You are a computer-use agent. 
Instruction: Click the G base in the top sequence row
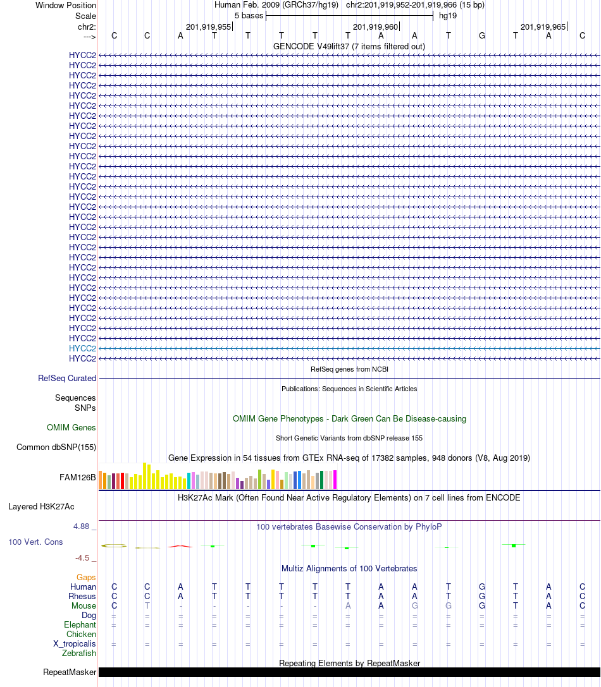coord(481,36)
